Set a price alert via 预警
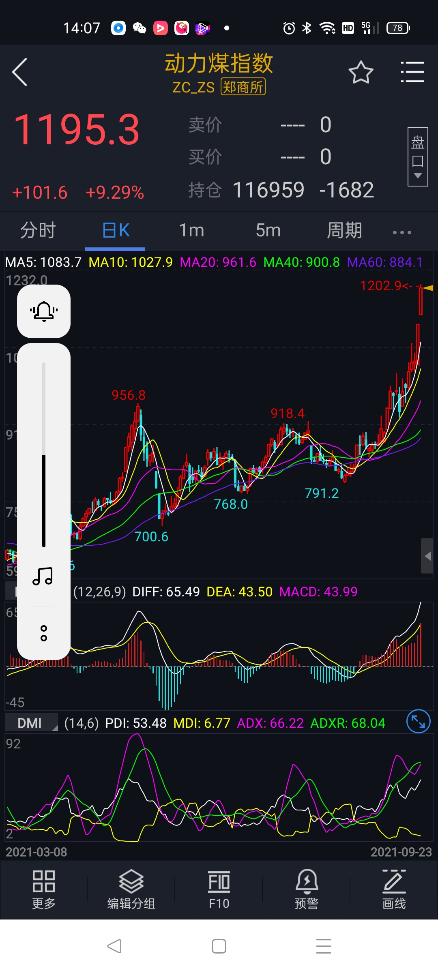The width and height of the screenshot is (438, 973). (307, 889)
